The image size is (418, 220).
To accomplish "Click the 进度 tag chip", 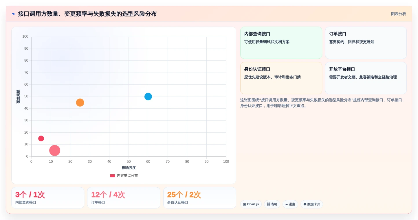I will (290, 204).
